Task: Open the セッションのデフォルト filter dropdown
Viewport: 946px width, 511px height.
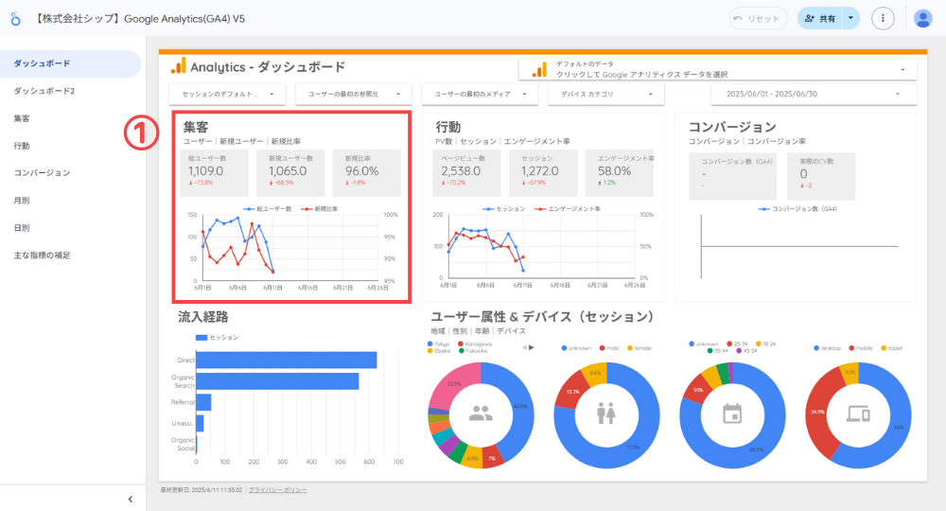Action: [x=228, y=94]
